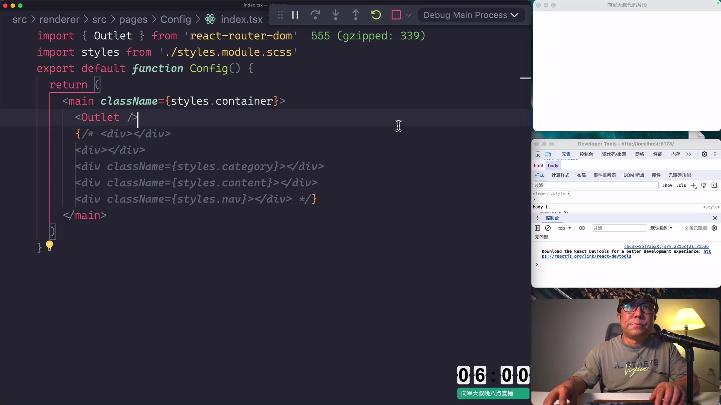Pause the debugger in the debug toolbar
This screenshot has height=405, width=721.
[295, 15]
